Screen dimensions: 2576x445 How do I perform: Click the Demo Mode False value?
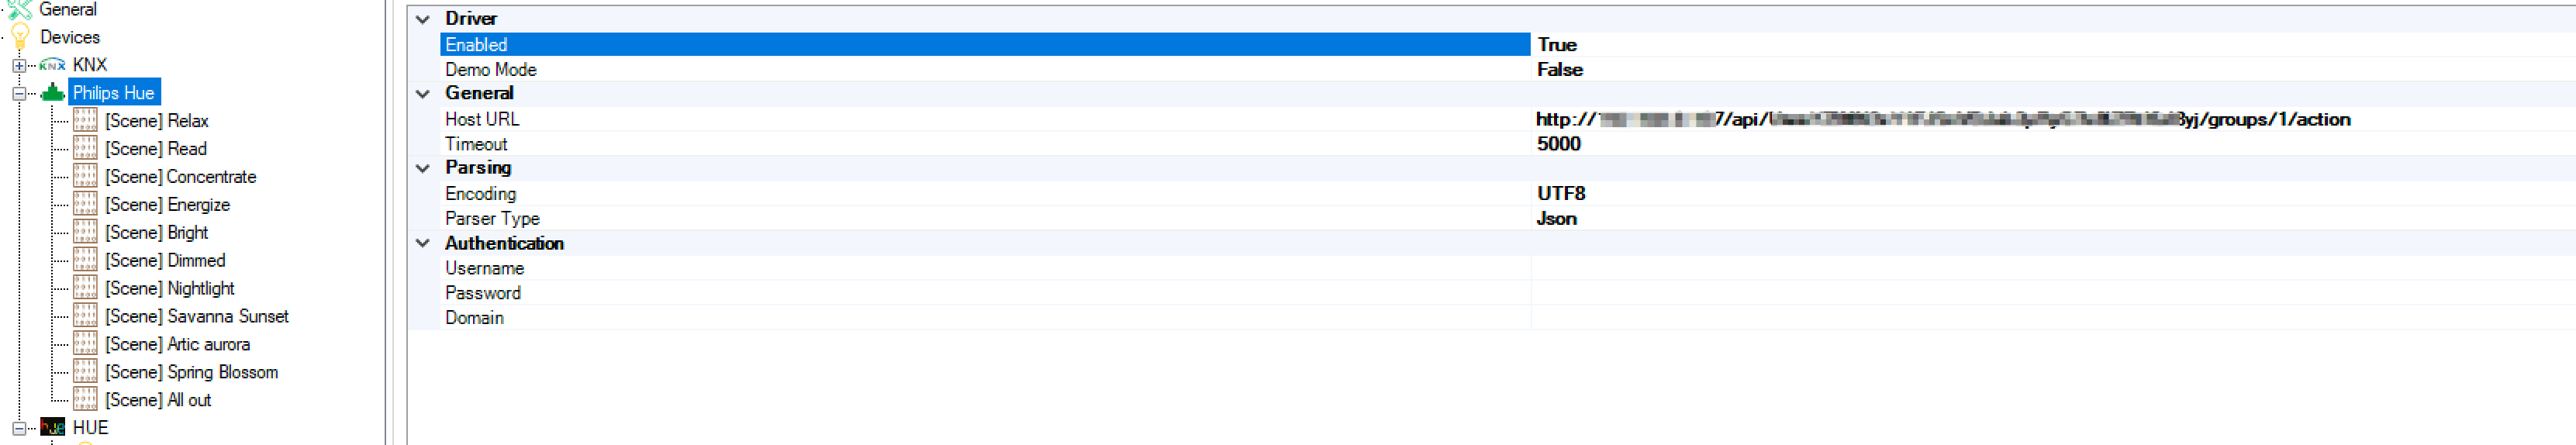1560,70
